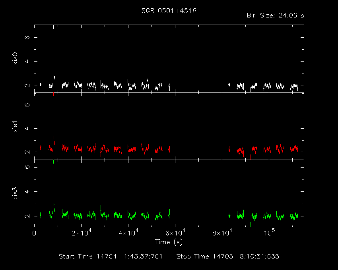
Task: Click the 1:43:57:701 start timestamp
Action: 143,256
